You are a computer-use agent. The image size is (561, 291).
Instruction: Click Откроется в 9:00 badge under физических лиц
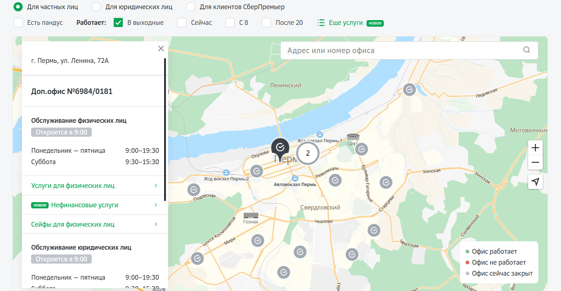pos(61,132)
